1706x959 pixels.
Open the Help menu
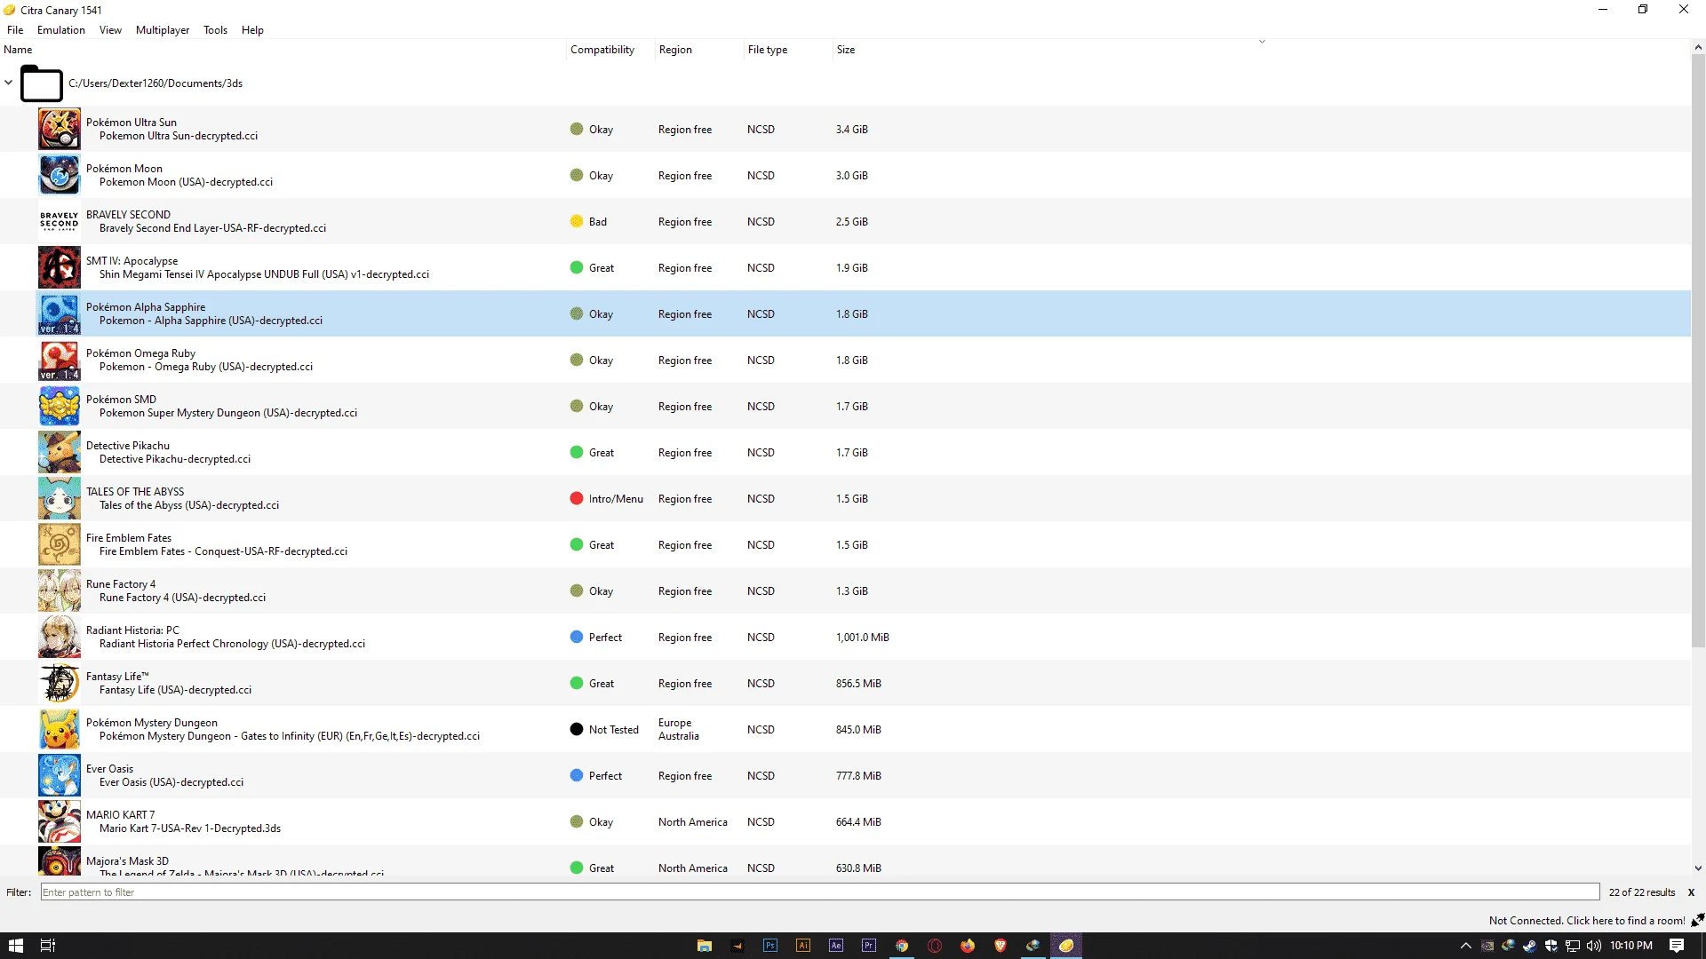pos(252,29)
